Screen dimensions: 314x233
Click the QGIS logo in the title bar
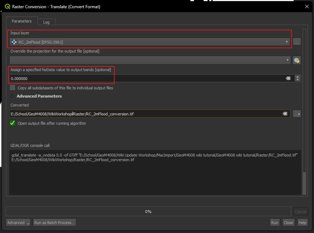point(7,6)
